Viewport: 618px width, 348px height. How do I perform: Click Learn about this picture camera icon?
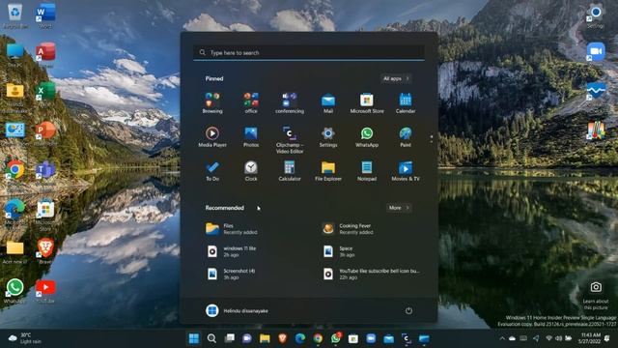[x=596, y=287]
